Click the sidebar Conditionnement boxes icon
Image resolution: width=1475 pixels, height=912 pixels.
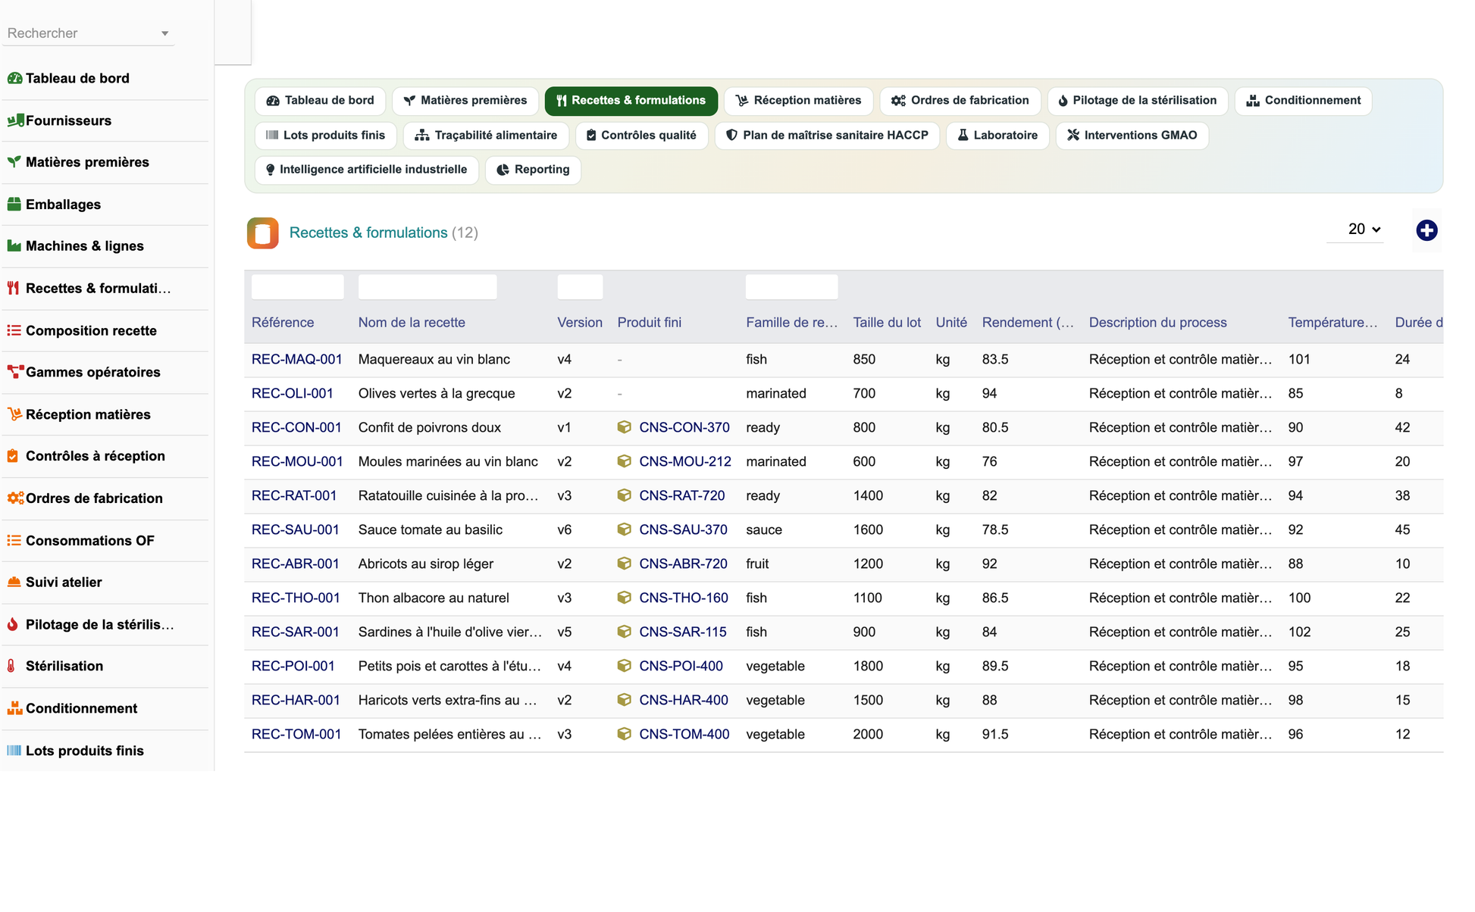coord(14,708)
